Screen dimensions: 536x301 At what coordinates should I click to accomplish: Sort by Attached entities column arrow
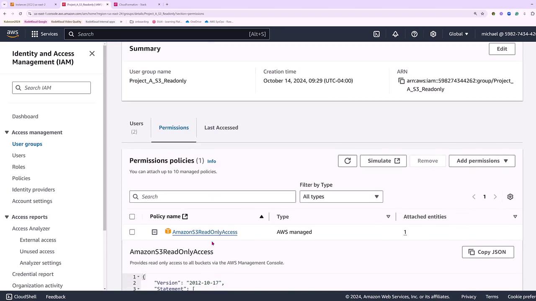[x=515, y=217]
